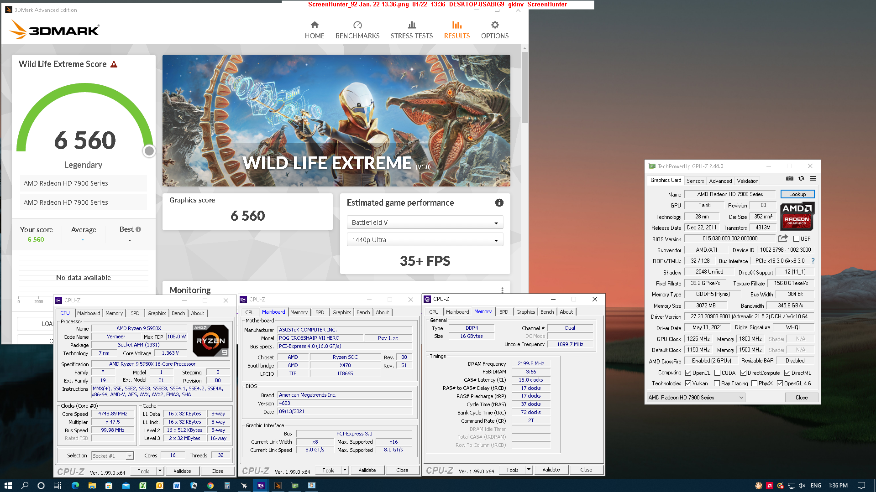Open SPD tab in CPU-Z Mainboard-tab window
This screenshot has width=876, height=492.
coord(320,312)
